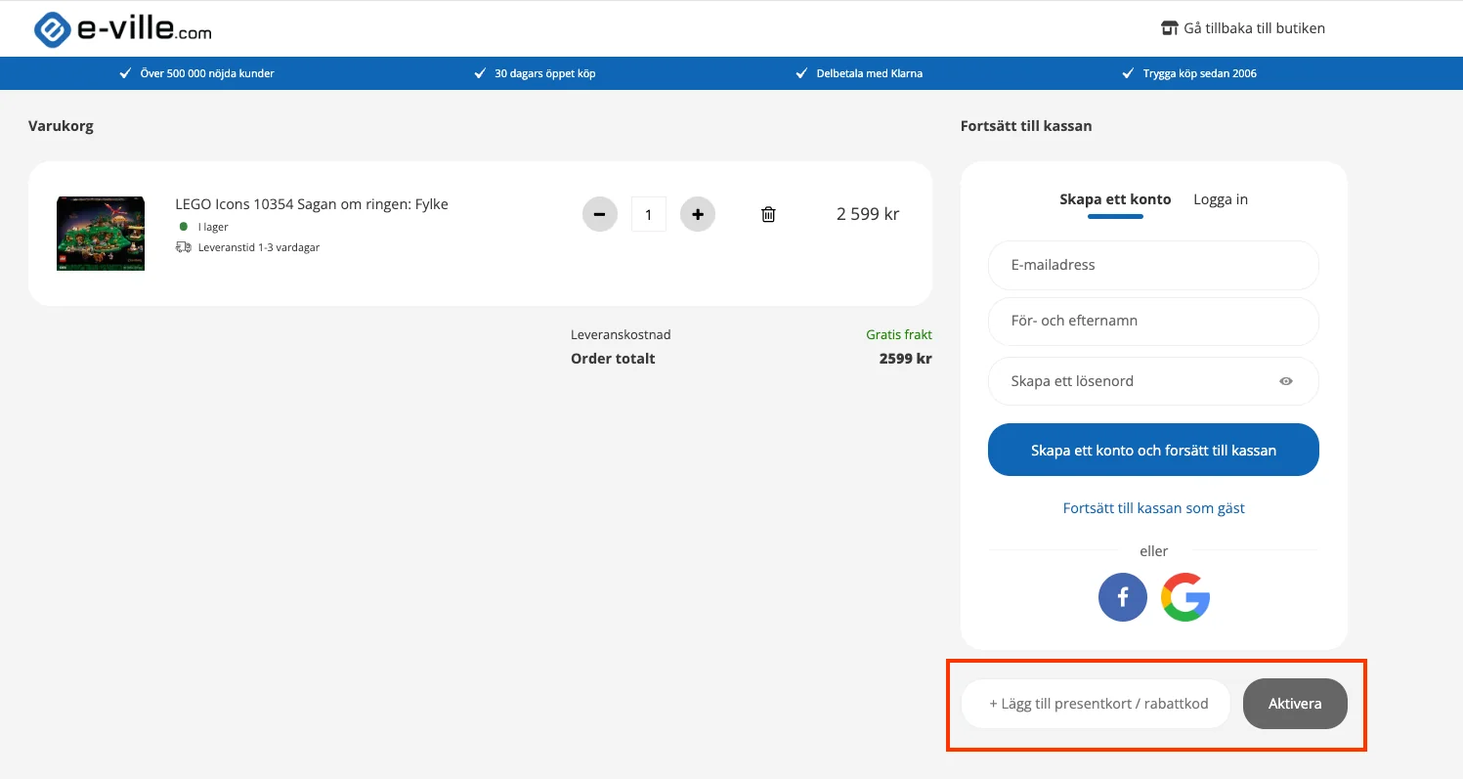Click checkmark next to Delbetala med Klarna
The height and width of the screenshot is (779, 1463).
pos(801,73)
